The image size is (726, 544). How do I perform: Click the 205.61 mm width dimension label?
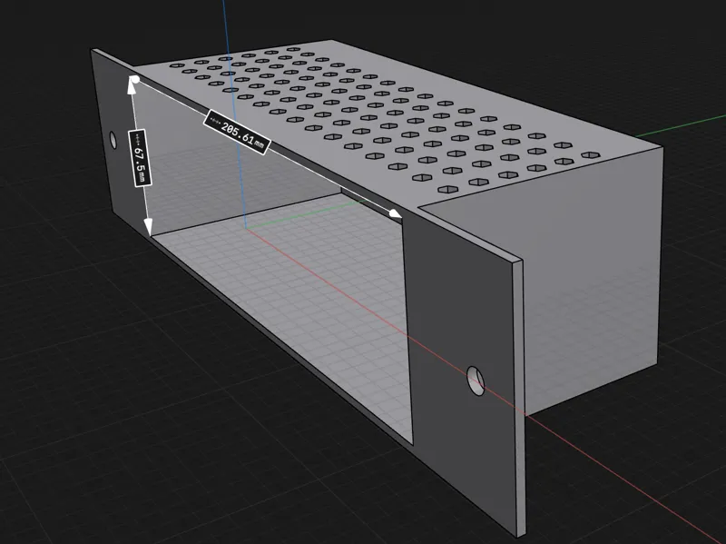(x=237, y=133)
